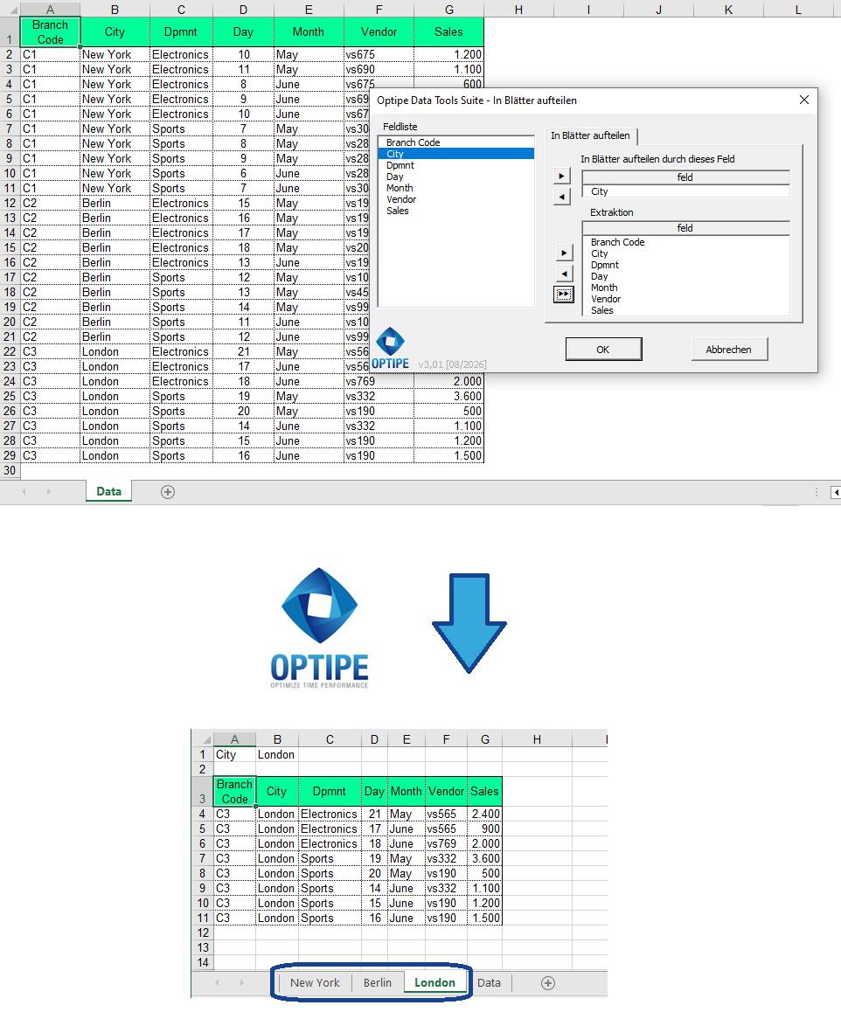The width and height of the screenshot is (841, 1019).
Task: Select Dpmnt in Extraktion list
Action: 685,265
